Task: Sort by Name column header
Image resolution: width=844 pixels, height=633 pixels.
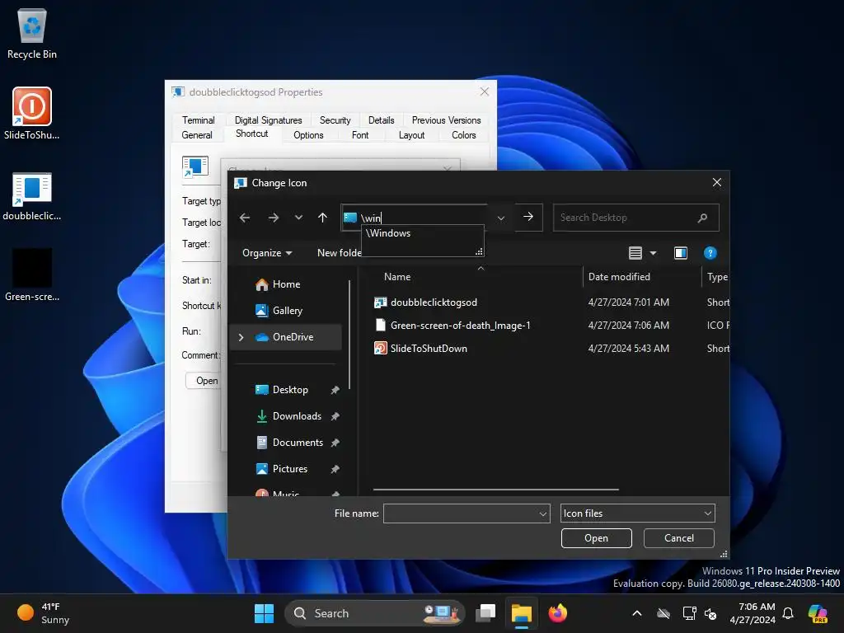Action: [x=397, y=277]
